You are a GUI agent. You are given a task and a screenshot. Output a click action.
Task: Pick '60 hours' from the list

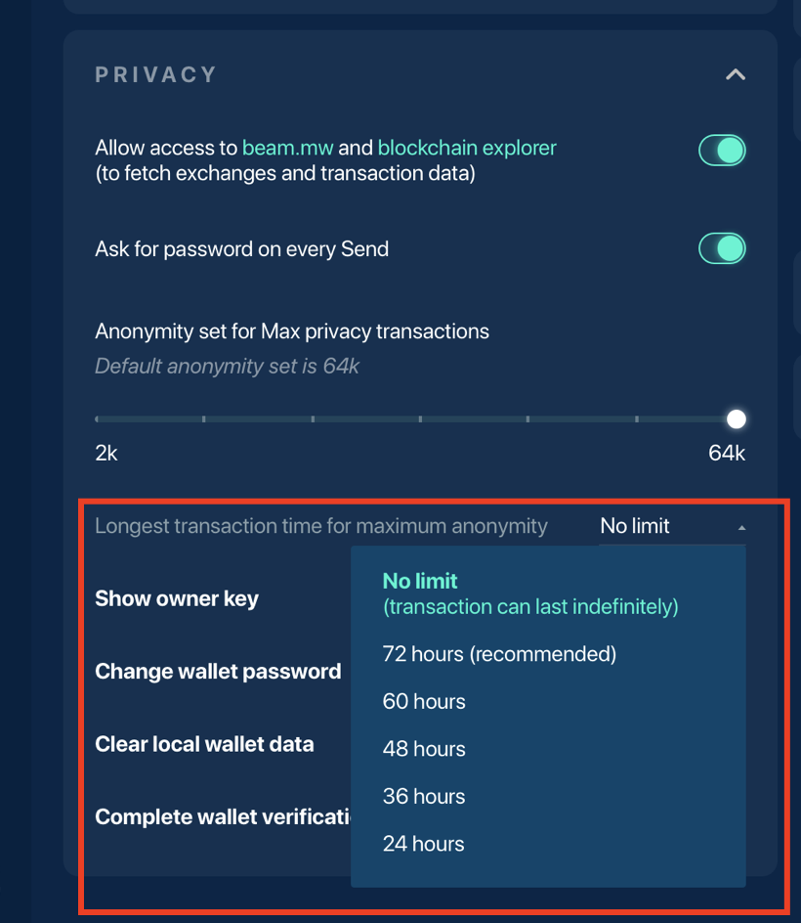click(424, 701)
